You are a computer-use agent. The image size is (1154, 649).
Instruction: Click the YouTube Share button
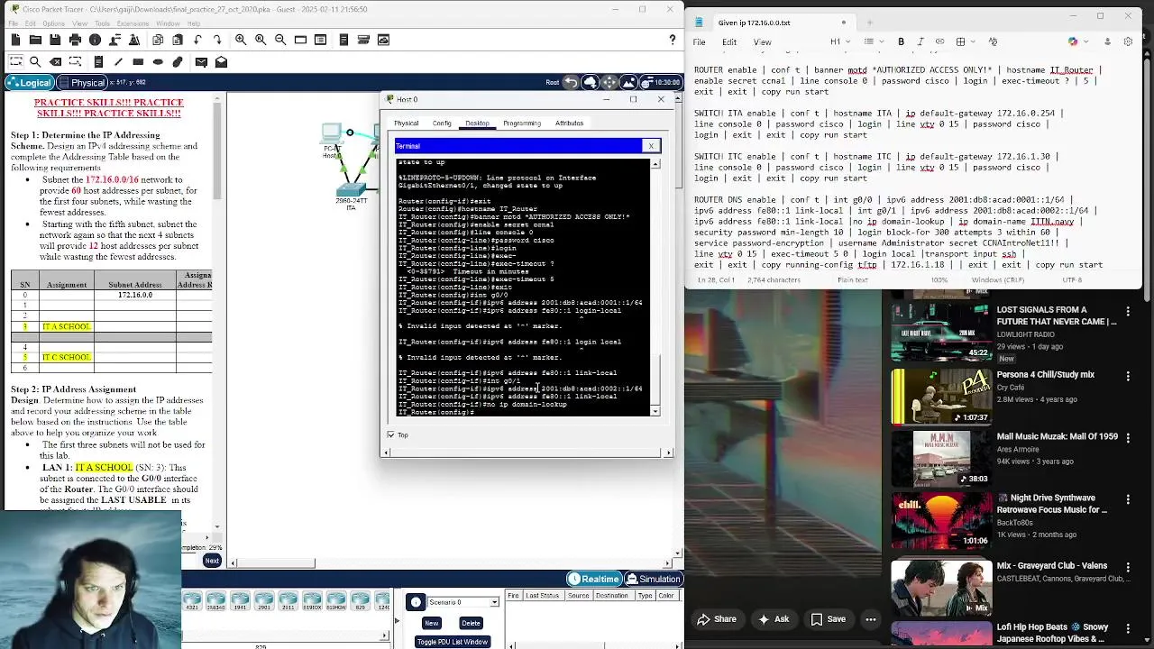[x=716, y=619]
